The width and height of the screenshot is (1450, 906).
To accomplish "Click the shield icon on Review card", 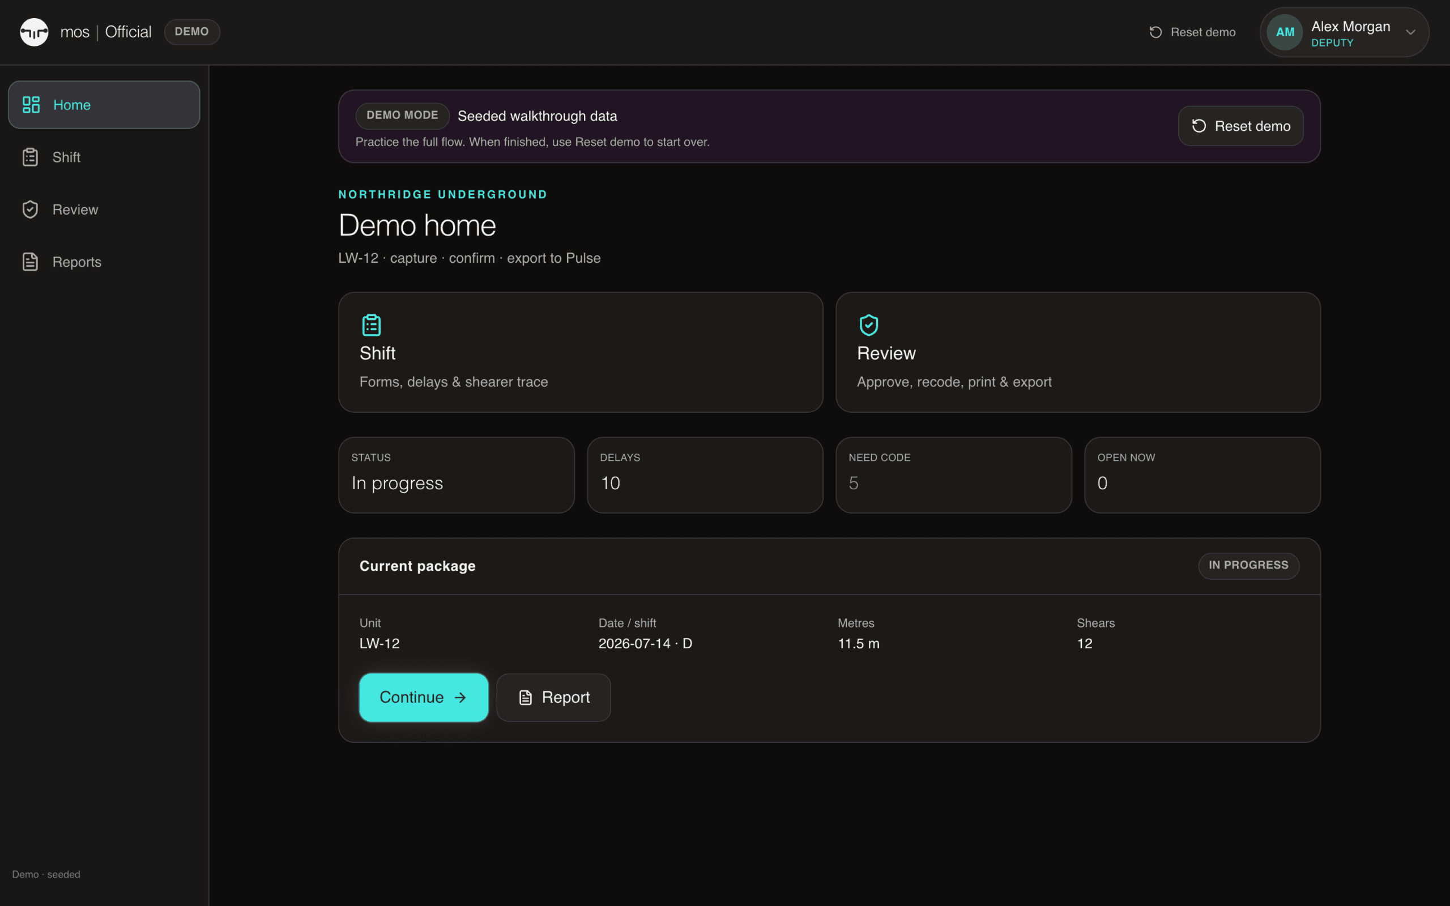I will point(869,326).
